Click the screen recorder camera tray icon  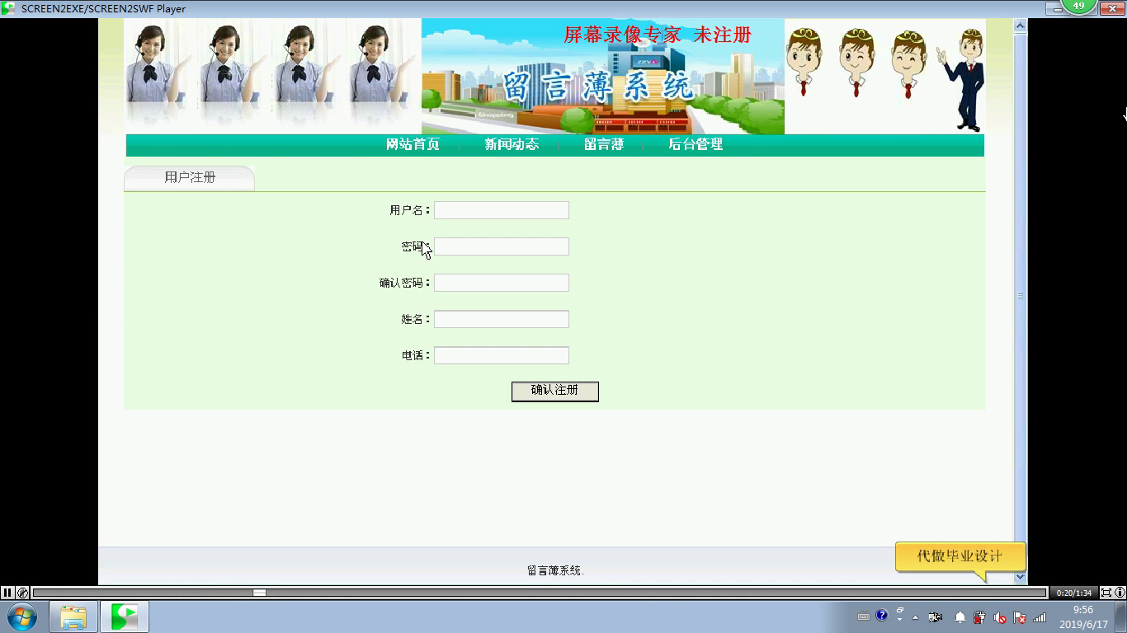[x=936, y=617]
